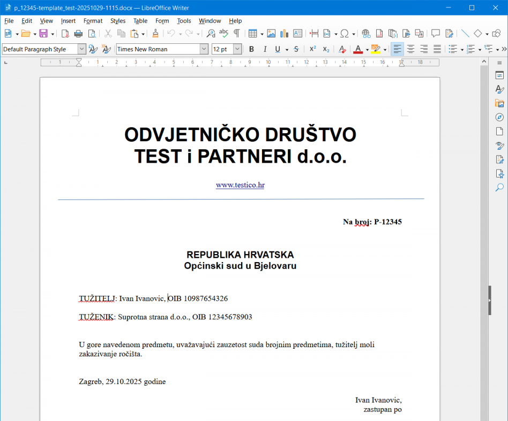Screen dimensions: 508x421
Task: Apply the red font color swatch
Action: 358,49
